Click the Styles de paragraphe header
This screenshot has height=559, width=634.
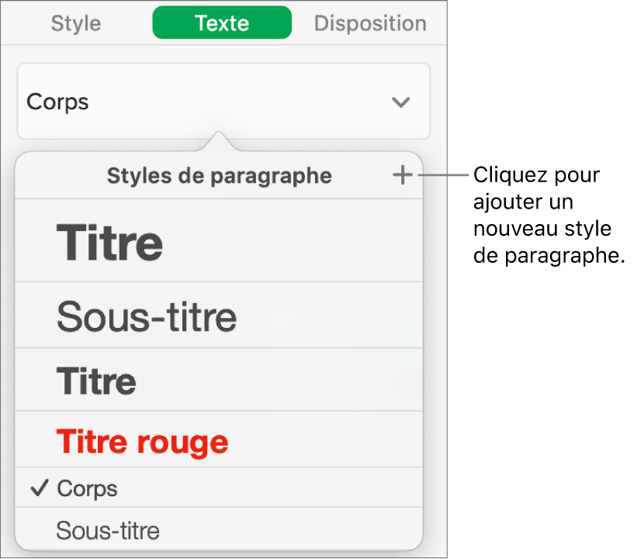click(219, 176)
